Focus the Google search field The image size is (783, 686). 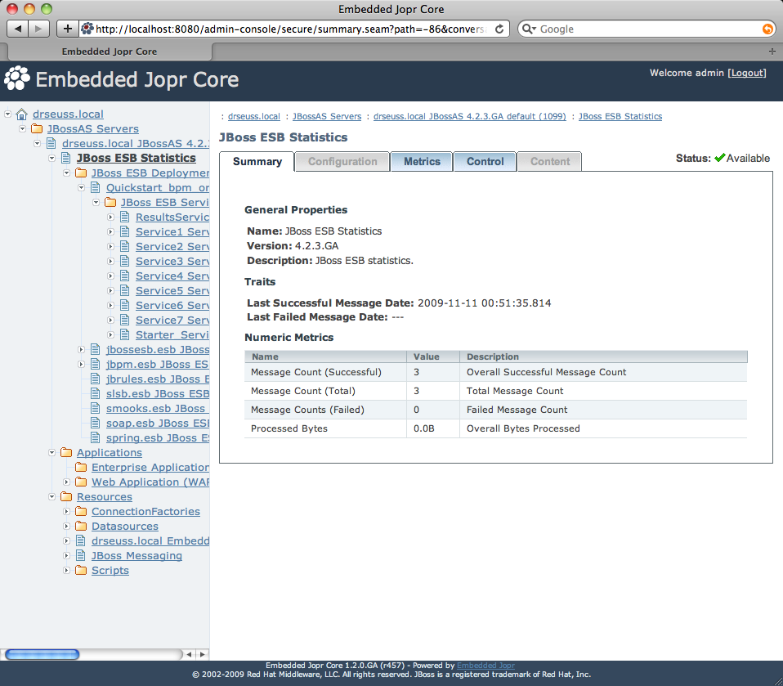(x=647, y=29)
